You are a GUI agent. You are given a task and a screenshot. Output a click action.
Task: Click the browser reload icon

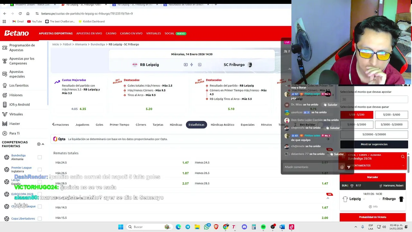20,14
